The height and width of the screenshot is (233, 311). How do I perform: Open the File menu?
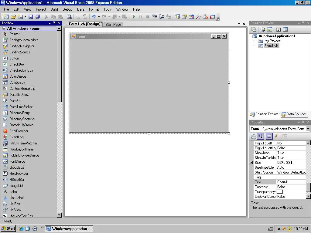6,9
